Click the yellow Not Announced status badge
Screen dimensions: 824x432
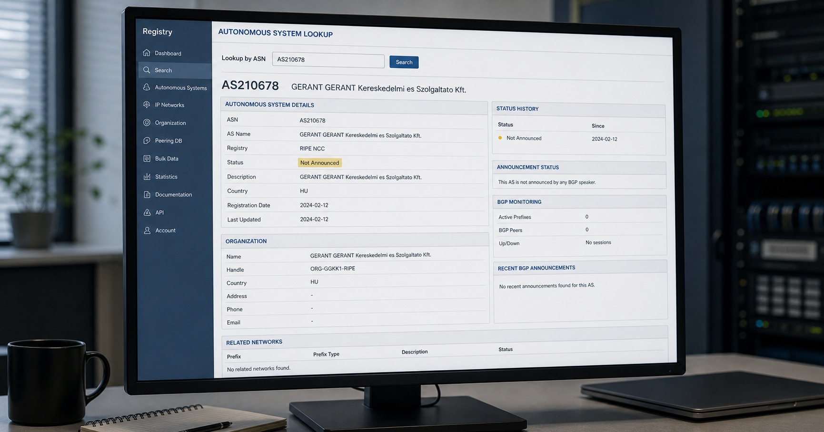coord(320,163)
